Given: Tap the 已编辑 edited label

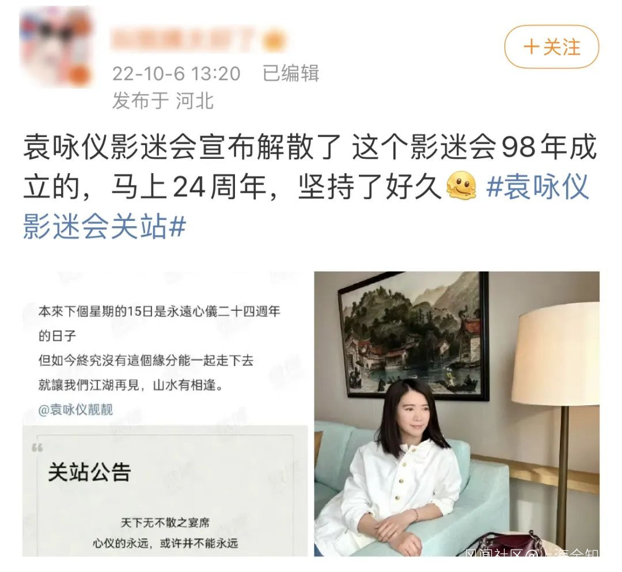Looking at the screenshot, I should (x=291, y=73).
